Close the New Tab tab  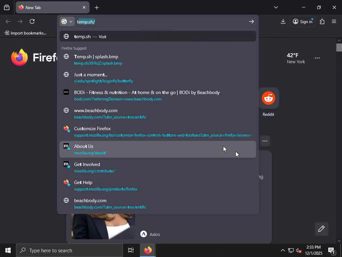tap(84, 7)
